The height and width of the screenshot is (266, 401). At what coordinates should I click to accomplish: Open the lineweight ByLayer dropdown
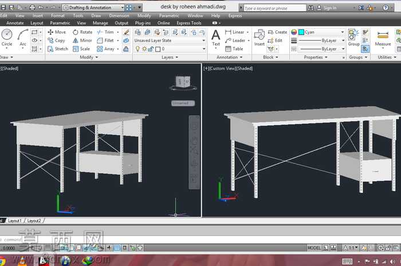point(321,41)
